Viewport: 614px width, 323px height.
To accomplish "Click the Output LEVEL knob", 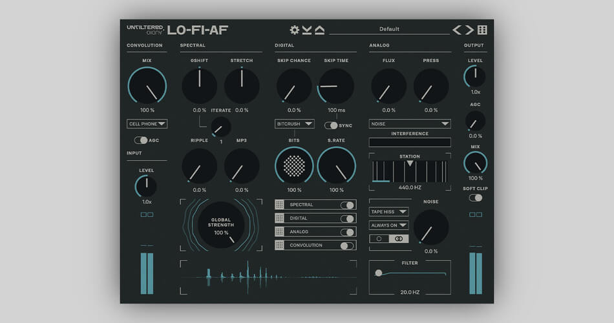I will (475, 76).
